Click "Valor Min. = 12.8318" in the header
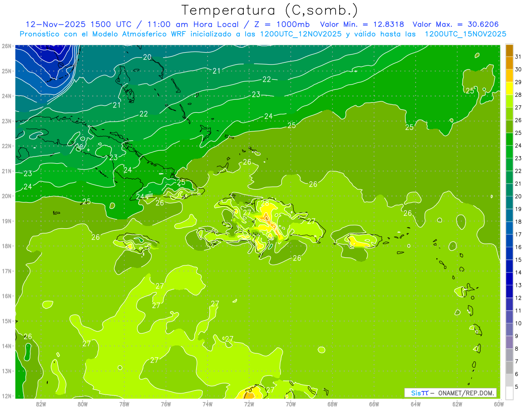 (x=362, y=24)
